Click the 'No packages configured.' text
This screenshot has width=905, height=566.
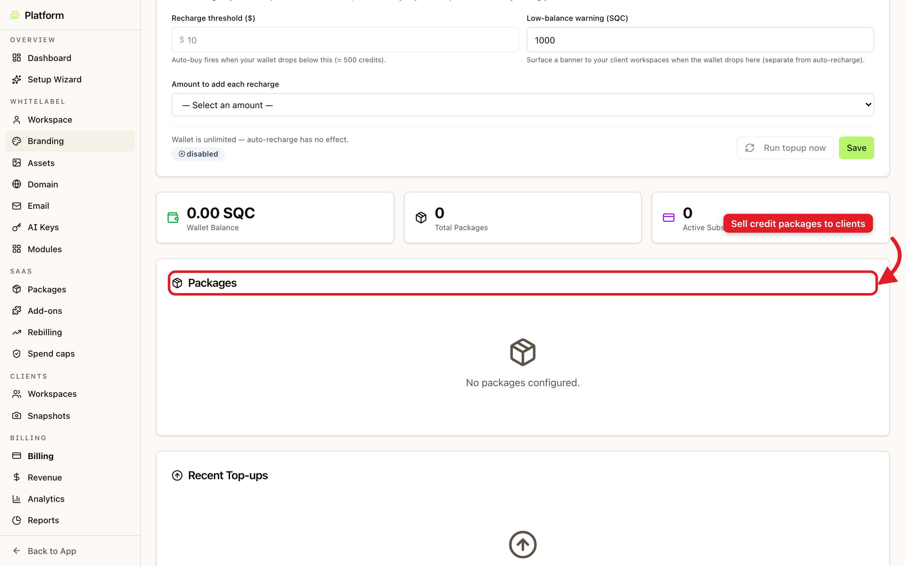pyautogui.click(x=523, y=383)
